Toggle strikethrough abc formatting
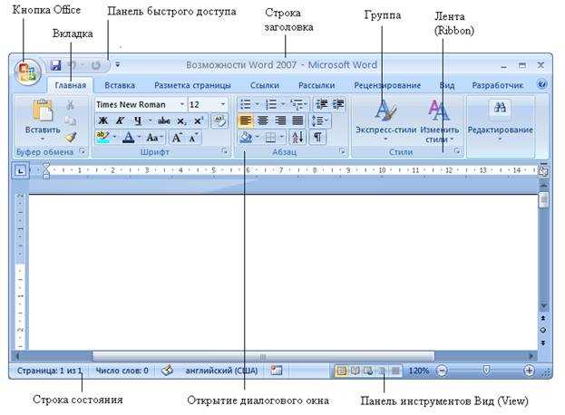The height and width of the screenshot is (415, 565). click(164, 121)
